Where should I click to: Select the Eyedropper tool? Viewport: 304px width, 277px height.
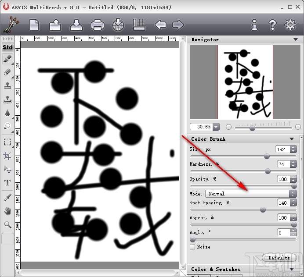(x=7, y=198)
